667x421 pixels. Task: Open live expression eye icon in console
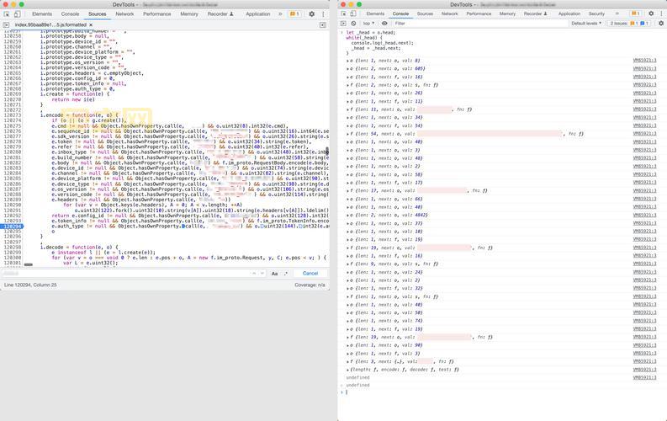coord(384,24)
